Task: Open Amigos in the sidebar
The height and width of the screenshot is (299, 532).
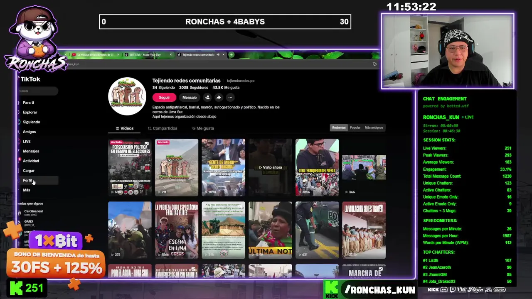Action: tap(29, 132)
